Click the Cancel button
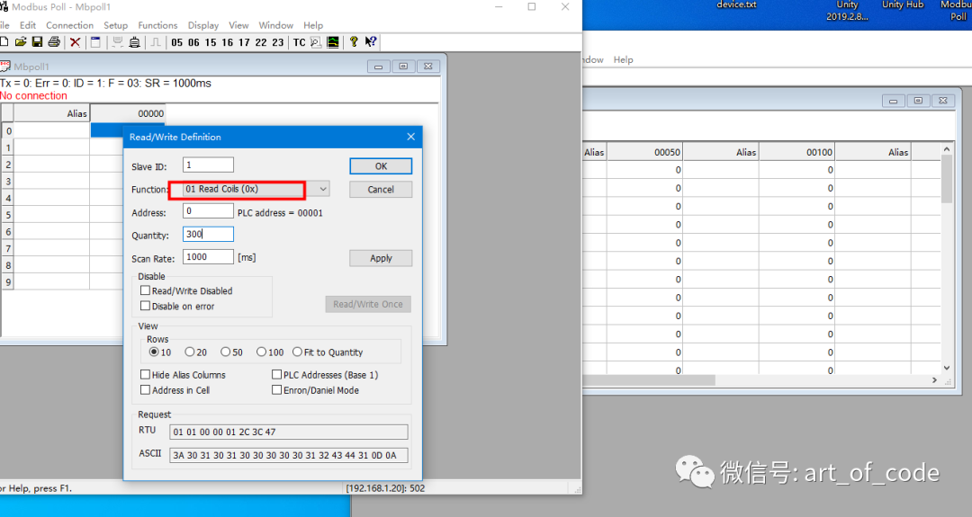 point(381,190)
